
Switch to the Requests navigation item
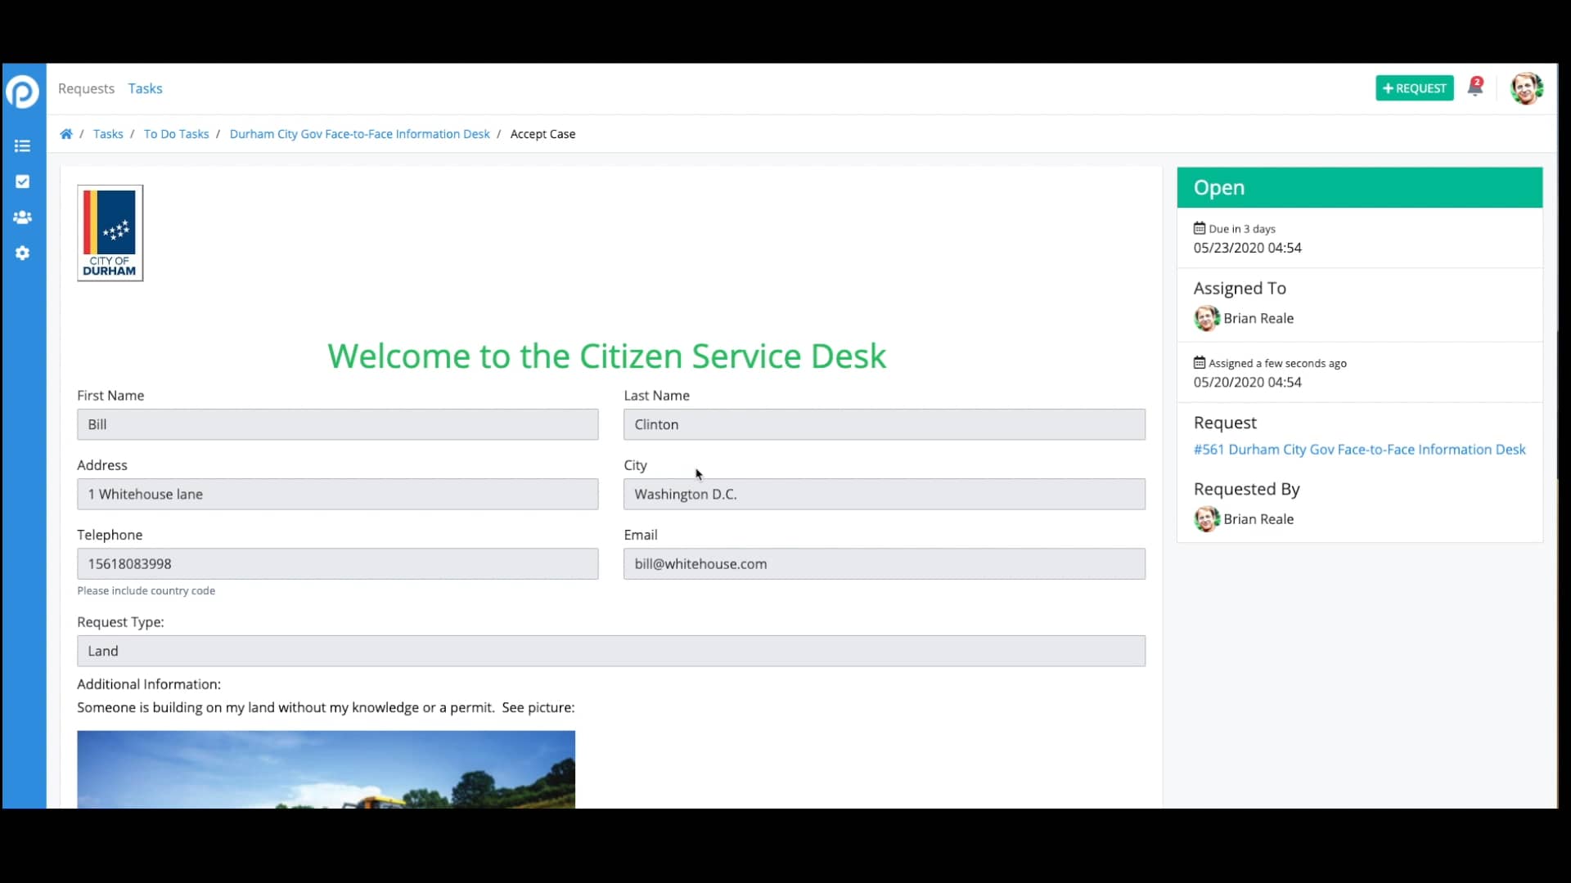[x=86, y=88]
